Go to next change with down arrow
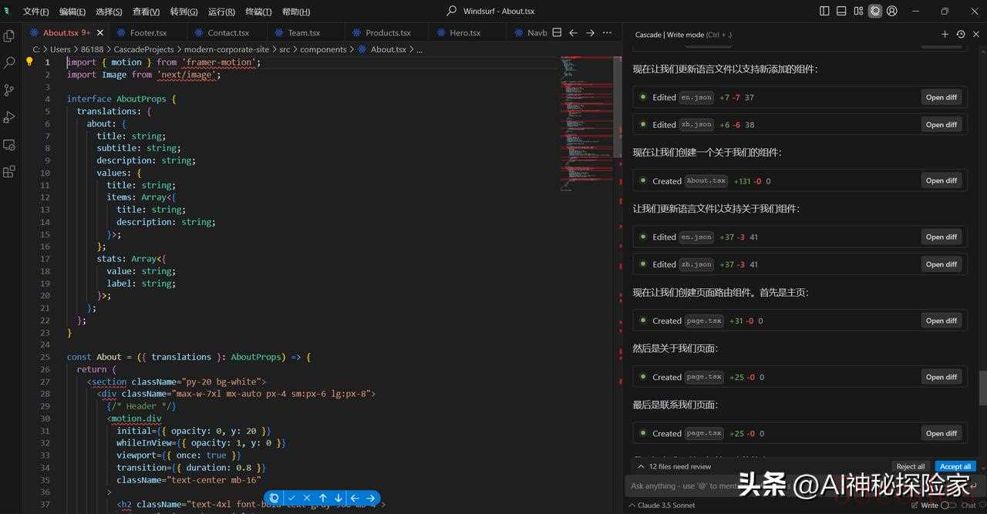The width and height of the screenshot is (987, 514). point(339,498)
